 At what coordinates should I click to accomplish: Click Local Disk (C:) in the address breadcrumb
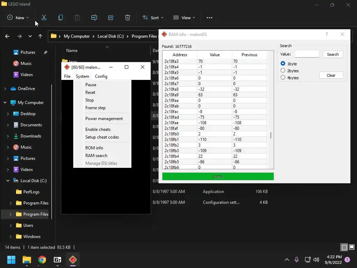(111, 36)
